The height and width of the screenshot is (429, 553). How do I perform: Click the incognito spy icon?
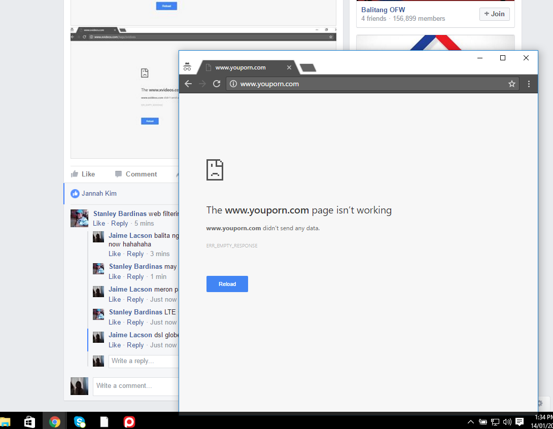tap(187, 66)
